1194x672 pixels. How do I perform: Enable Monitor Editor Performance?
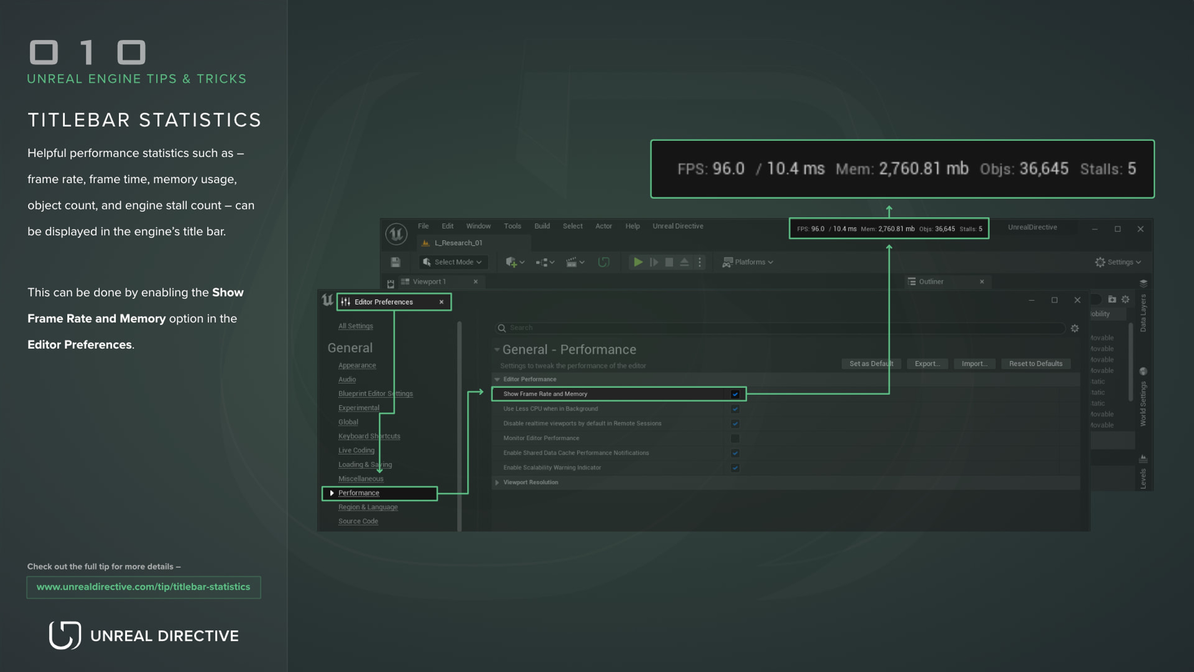[735, 438]
